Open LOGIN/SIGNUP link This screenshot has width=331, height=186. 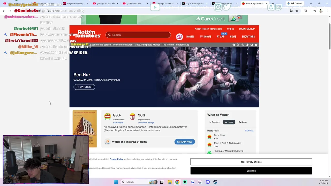click(247, 29)
